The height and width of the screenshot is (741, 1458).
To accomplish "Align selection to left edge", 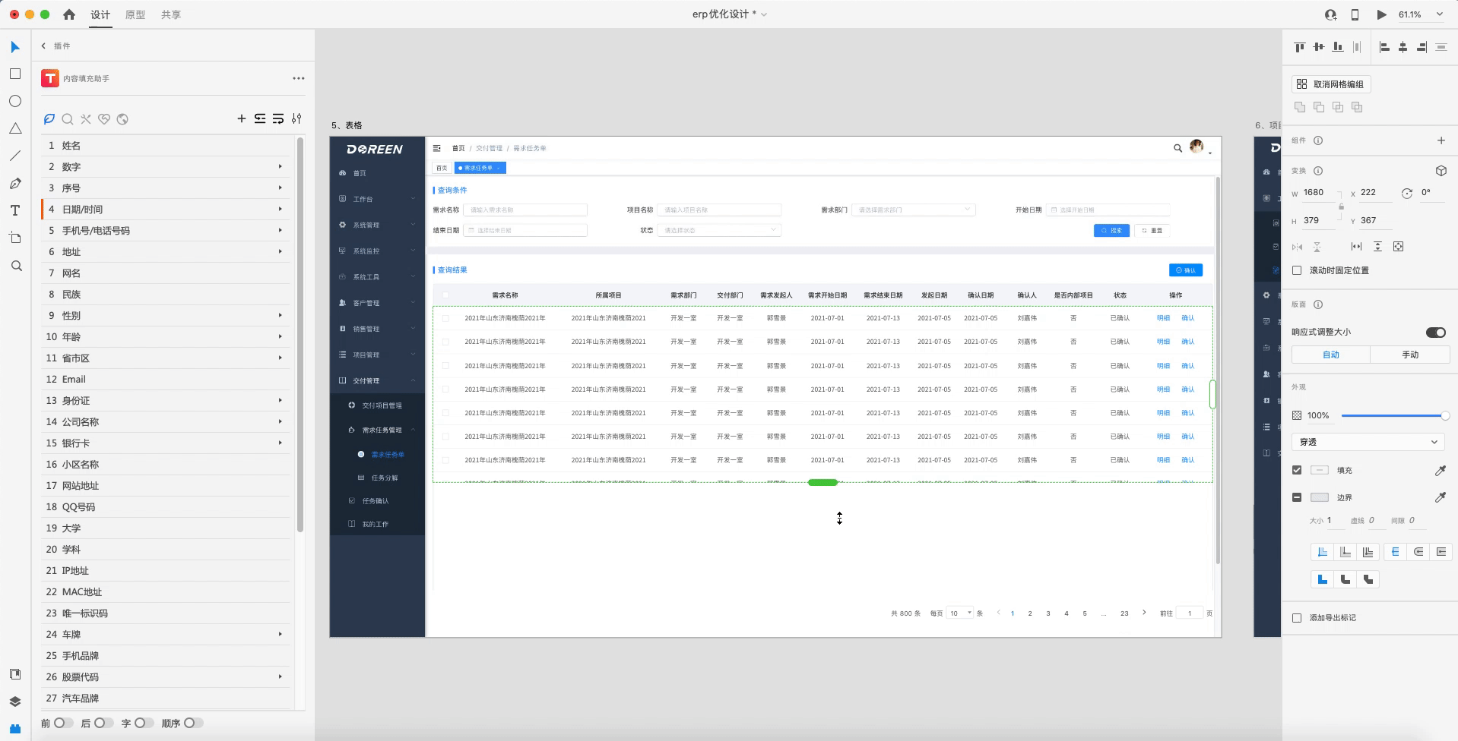I will [1384, 47].
